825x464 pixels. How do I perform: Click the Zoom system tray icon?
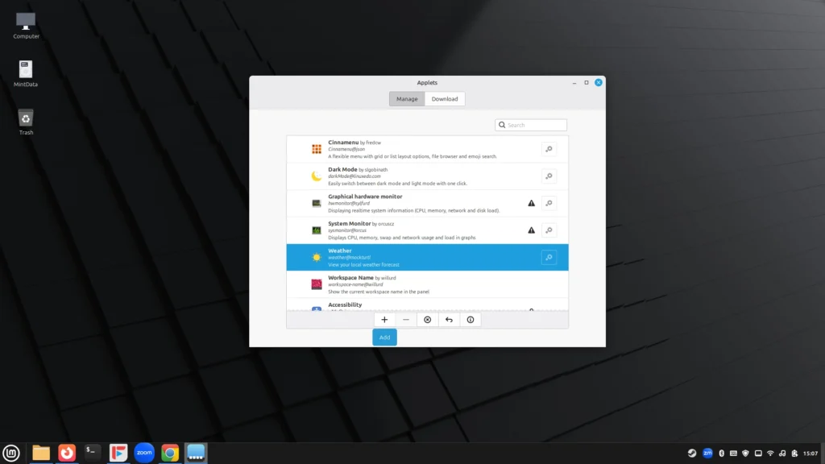click(x=707, y=453)
